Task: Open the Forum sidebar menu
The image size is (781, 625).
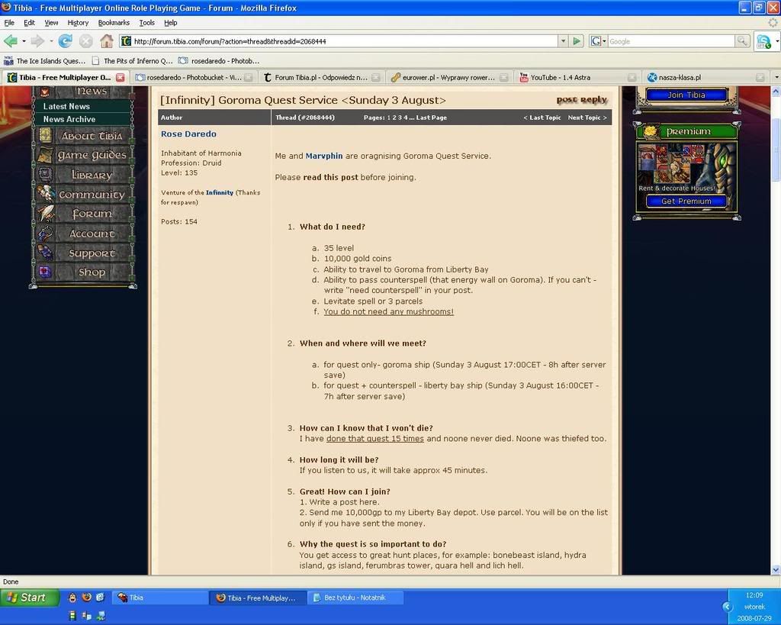Action: [x=84, y=214]
